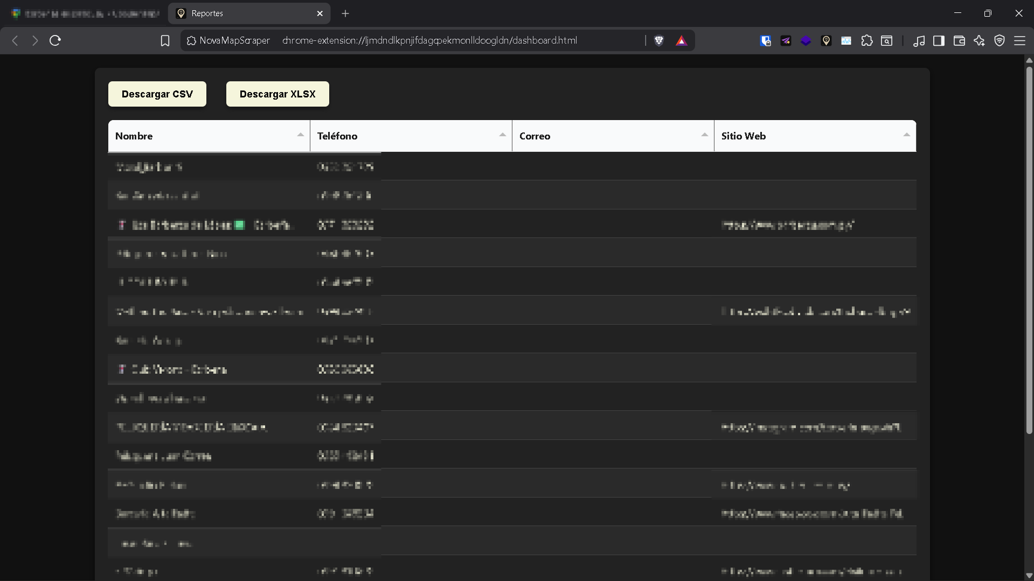The width and height of the screenshot is (1034, 581).
Task: Click the NovaMapScraper map pin extension icon
Action: click(826, 40)
